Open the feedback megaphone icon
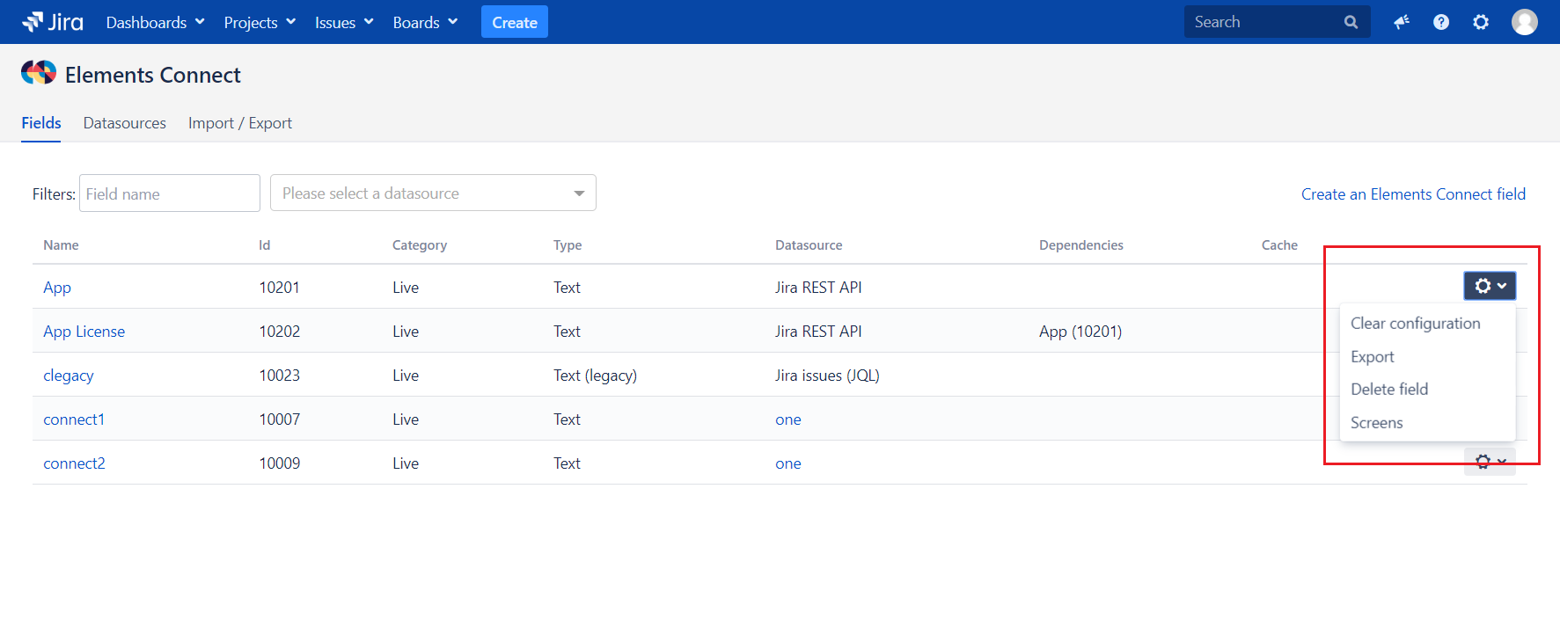The height and width of the screenshot is (620, 1560). [1402, 22]
